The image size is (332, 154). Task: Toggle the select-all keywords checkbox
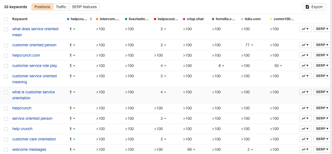pyautogui.click(x=6, y=19)
